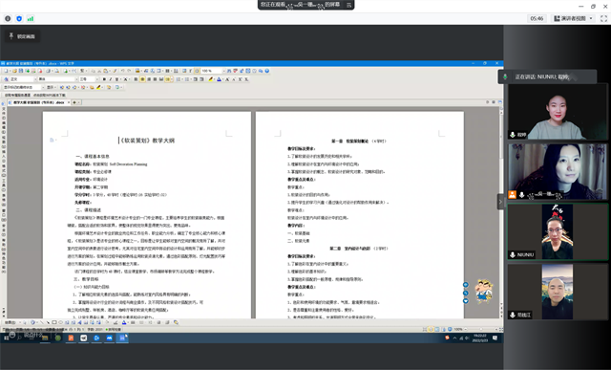Click the text highlight color icon
This screenshot has height=370, width=611.
tap(211, 79)
